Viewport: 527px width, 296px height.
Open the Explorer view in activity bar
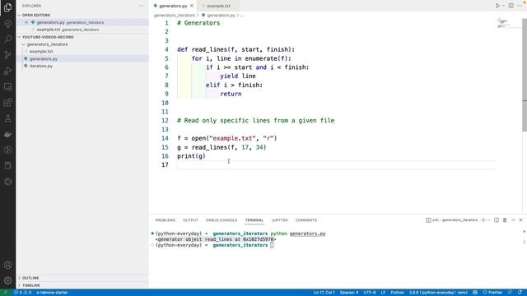coord(7,7)
